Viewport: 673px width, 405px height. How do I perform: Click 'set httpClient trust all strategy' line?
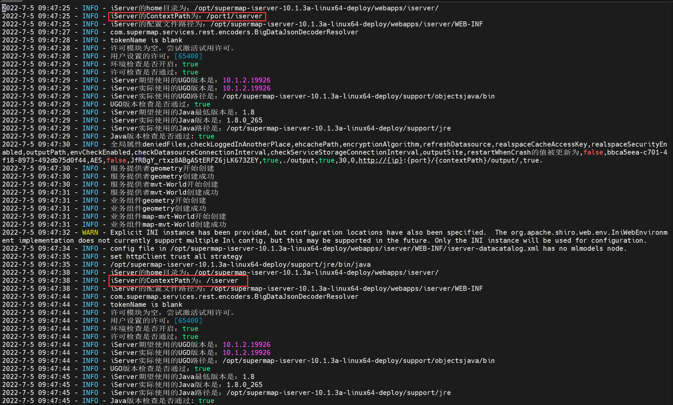(x=176, y=256)
